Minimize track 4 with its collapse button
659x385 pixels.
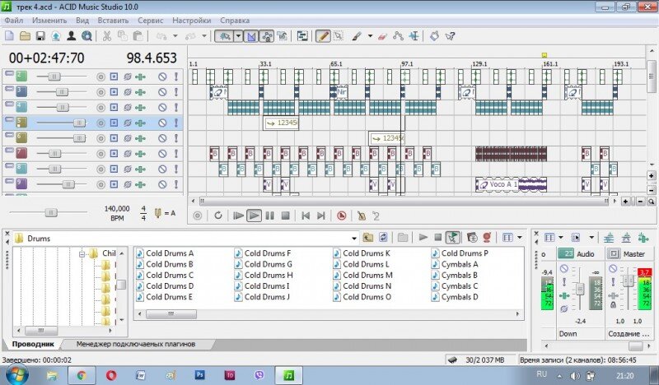tap(9, 104)
